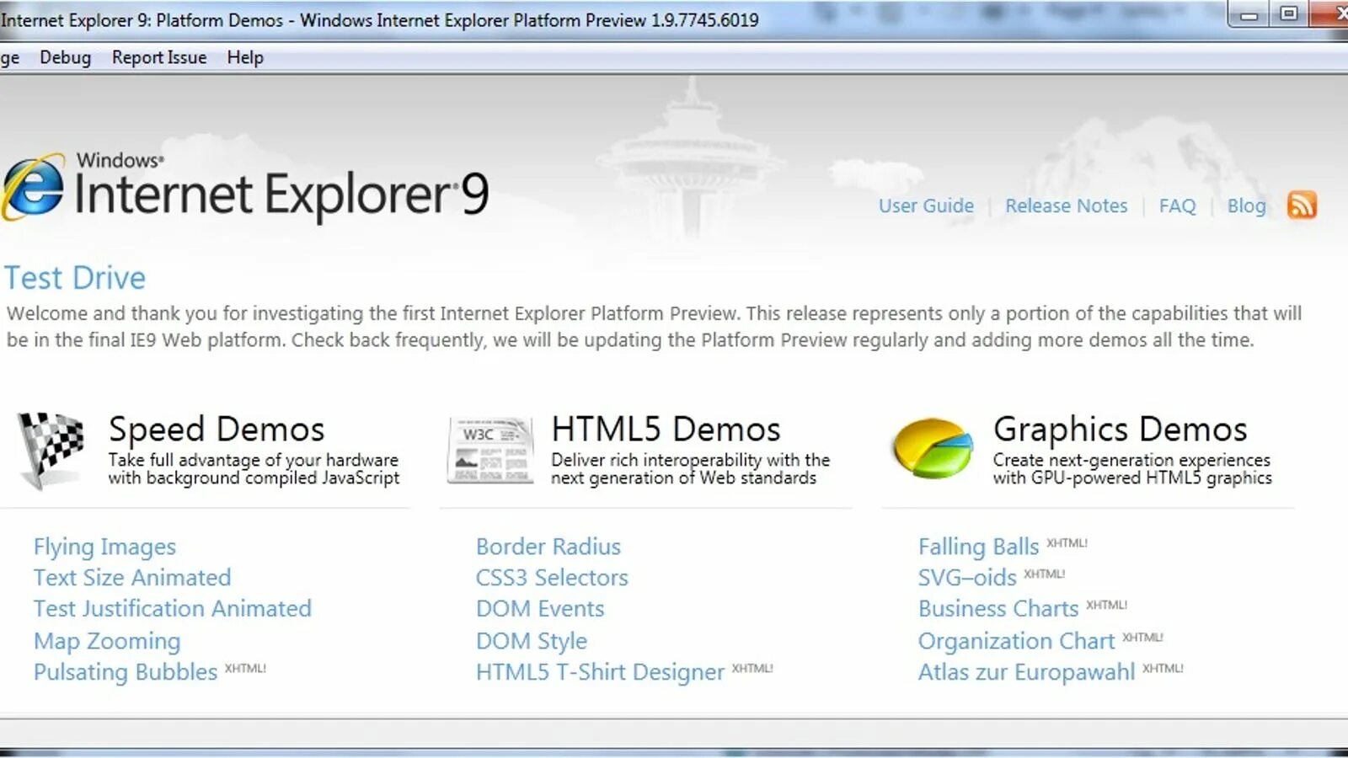1348x758 pixels.
Task: Go to the Blog link
Action: point(1246,206)
